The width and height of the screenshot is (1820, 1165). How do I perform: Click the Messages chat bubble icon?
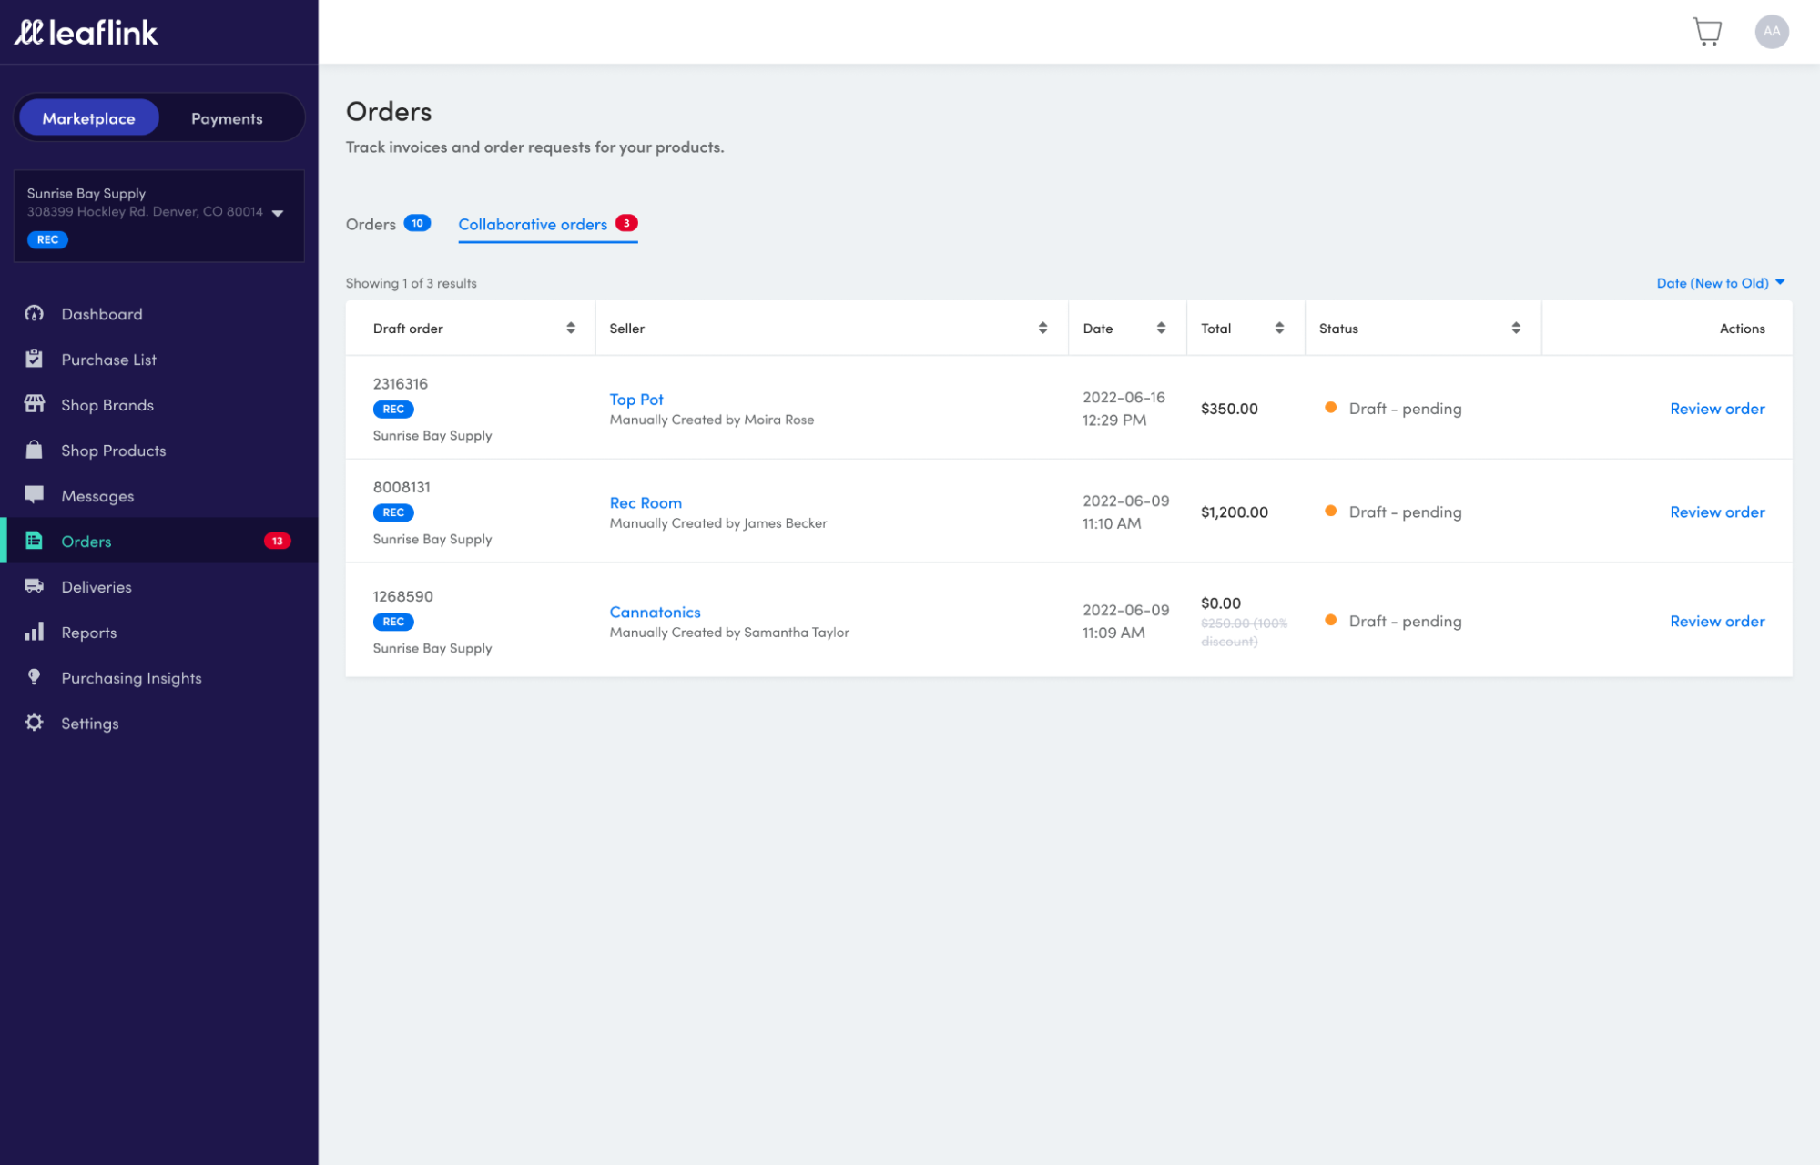click(35, 495)
